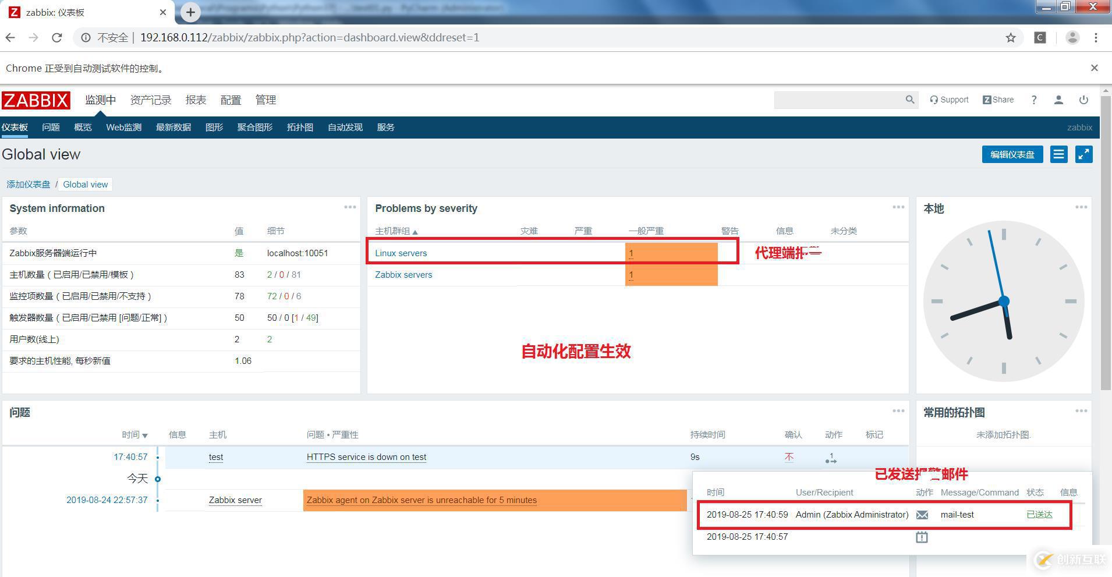Open Problems by severity widget menu dots
Viewport: 1112px width, 577px height.
point(898,207)
